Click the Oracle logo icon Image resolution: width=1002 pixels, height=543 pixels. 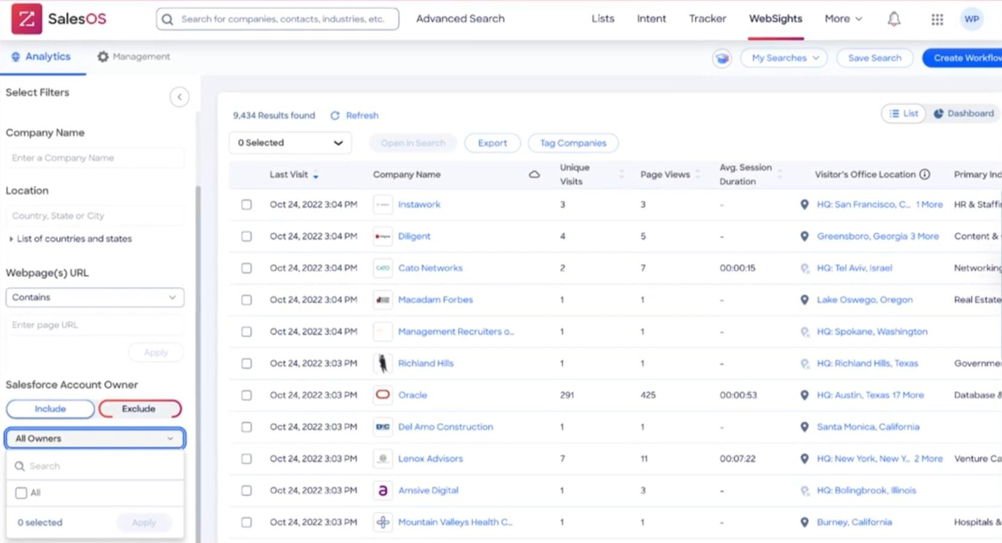[383, 395]
